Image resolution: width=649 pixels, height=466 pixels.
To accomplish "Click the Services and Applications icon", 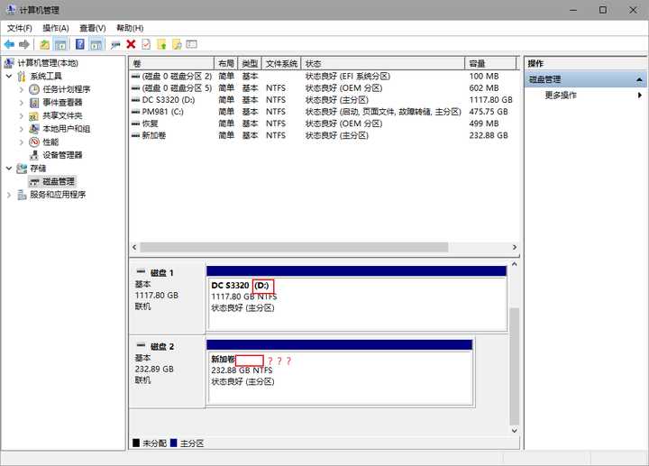I will [22, 195].
